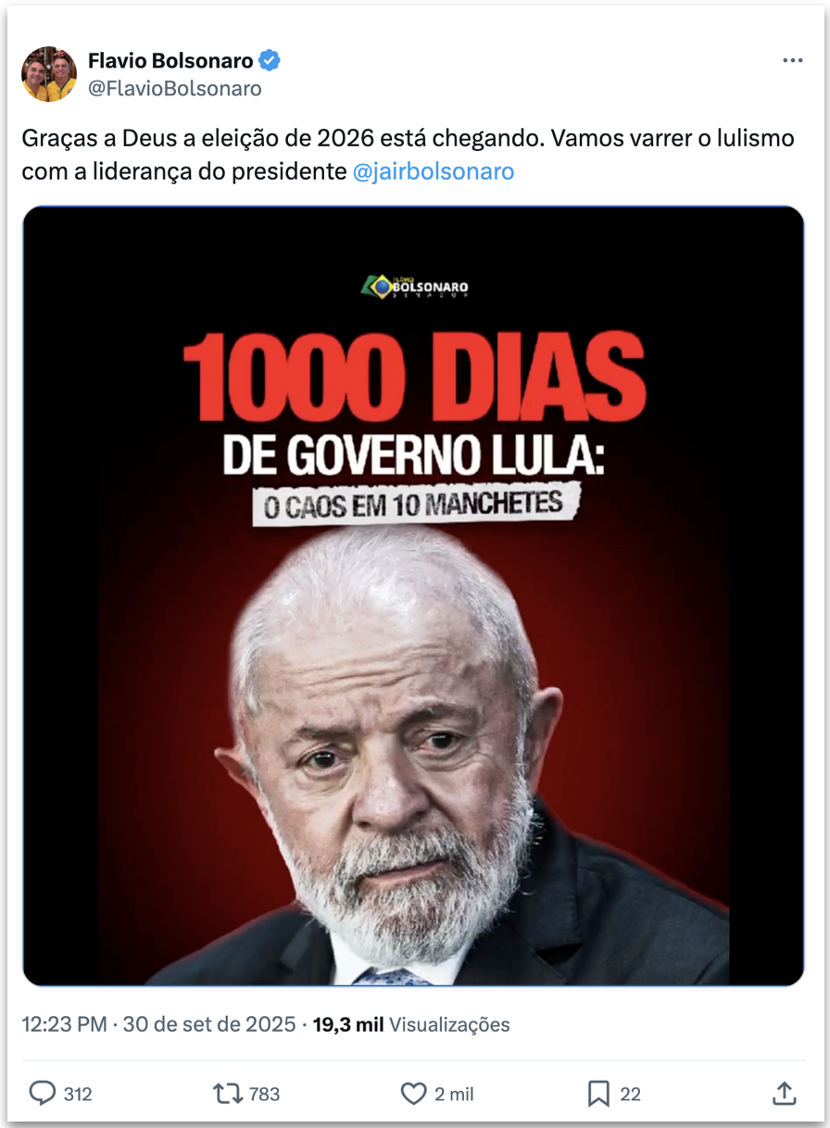The width and height of the screenshot is (830, 1128).
Task: Bookmark the post using bookmark icon
Action: 598,1094
